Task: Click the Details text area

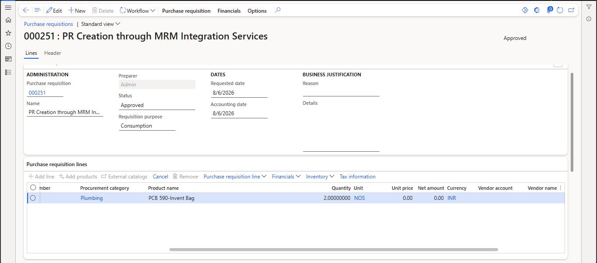Action: (341, 129)
